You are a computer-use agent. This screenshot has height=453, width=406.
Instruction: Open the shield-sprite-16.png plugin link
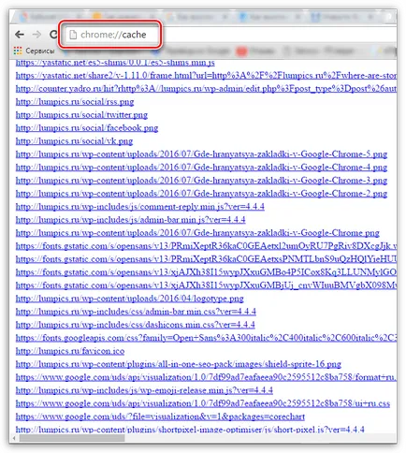pos(179,364)
